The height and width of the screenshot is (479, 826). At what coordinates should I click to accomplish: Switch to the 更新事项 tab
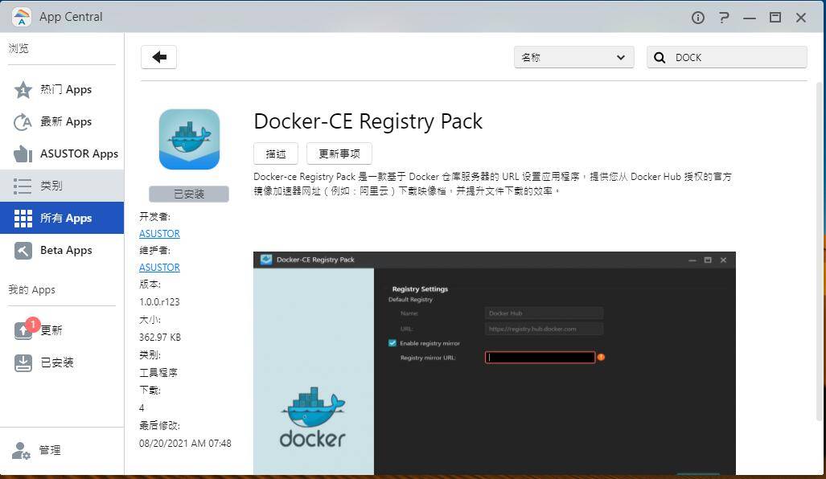[x=339, y=154]
